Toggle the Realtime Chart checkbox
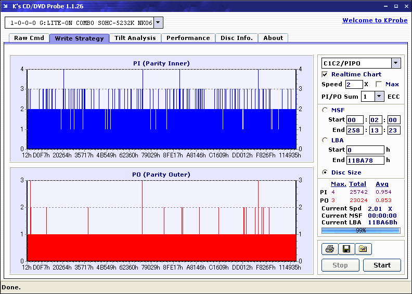 point(325,74)
